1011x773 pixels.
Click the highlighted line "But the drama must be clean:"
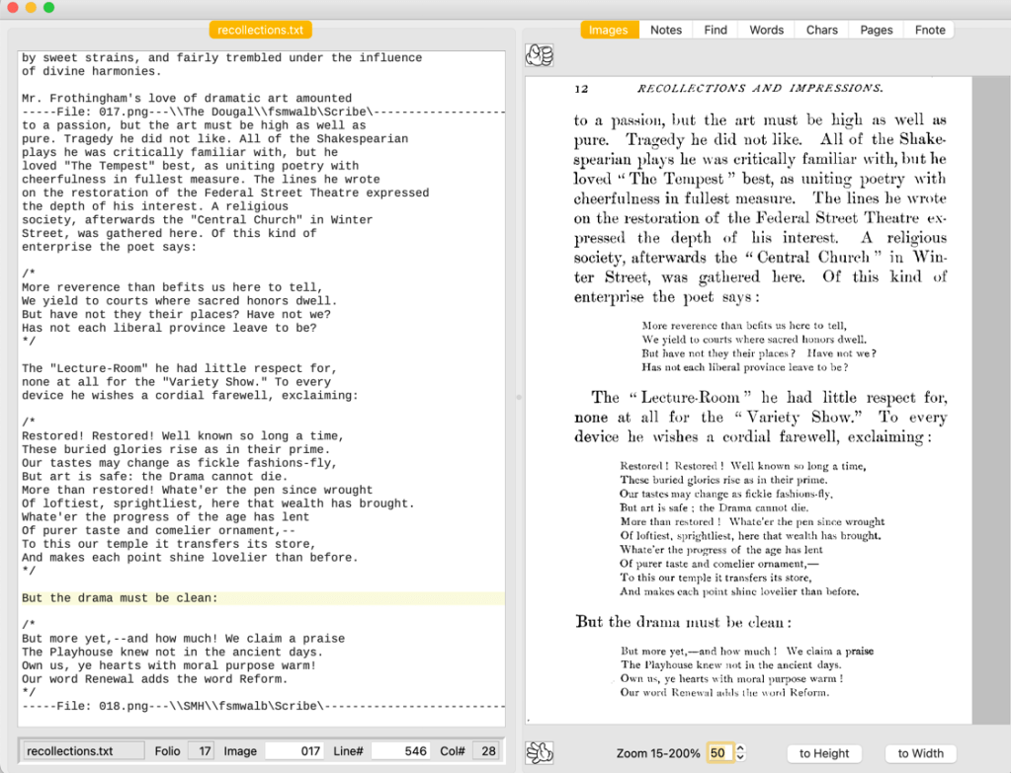pos(120,598)
